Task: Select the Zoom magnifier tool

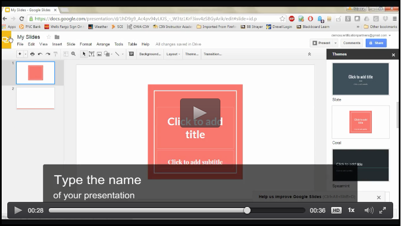Action: tap(73, 54)
